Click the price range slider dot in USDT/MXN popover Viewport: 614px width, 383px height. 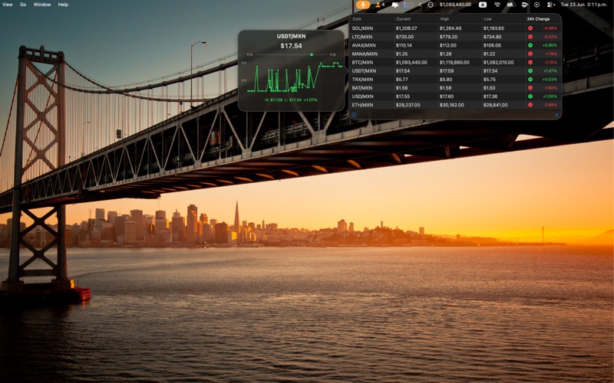[x=312, y=54]
